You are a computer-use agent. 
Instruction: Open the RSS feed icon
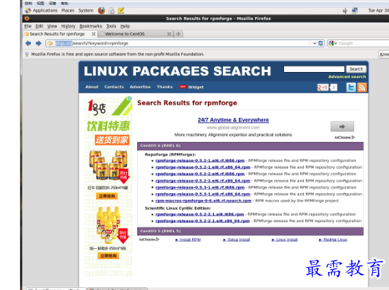362,87
